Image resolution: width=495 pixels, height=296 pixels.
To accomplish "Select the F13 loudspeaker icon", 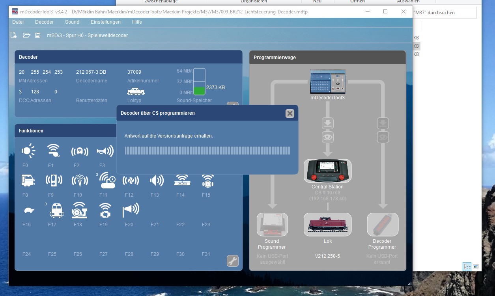I will coord(157,181).
